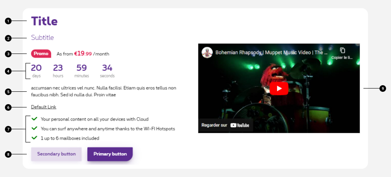The width and height of the screenshot is (391, 177).
Task: Open the Default Link
Action: click(x=44, y=107)
